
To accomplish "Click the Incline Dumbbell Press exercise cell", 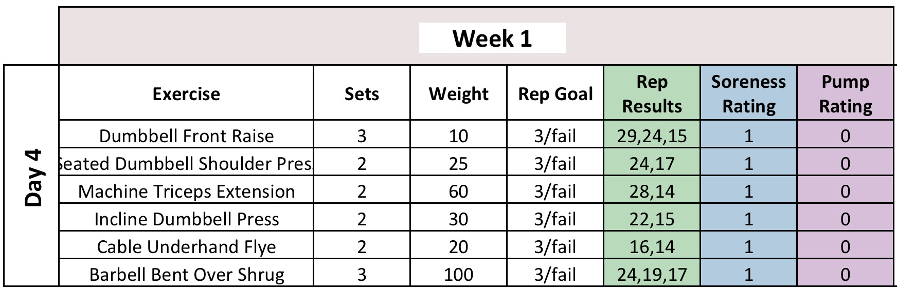I will tap(186, 219).
